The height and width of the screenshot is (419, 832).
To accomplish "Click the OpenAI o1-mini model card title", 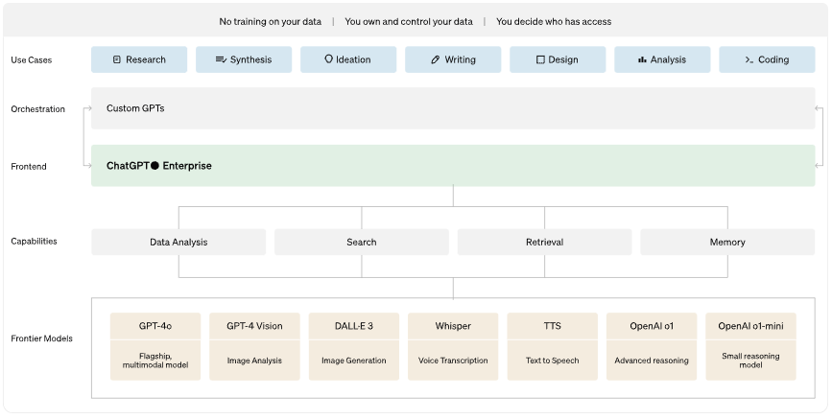I will click(750, 326).
